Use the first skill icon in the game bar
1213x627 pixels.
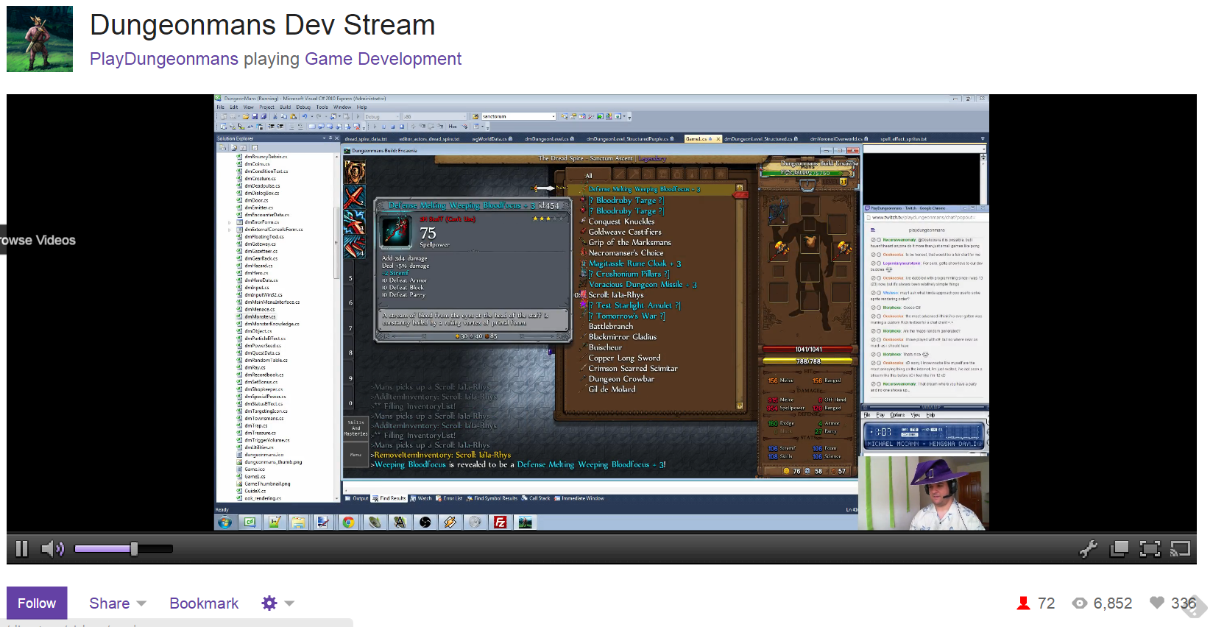(x=355, y=172)
